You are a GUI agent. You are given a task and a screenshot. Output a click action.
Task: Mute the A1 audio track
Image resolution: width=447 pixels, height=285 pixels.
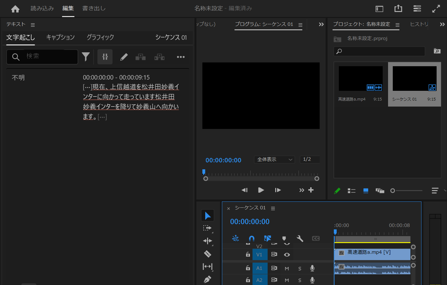click(x=287, y=268)
